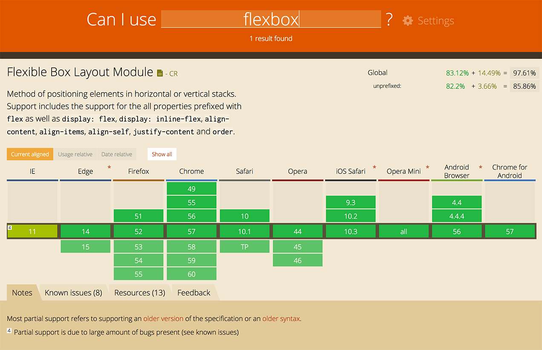This screenshot has height=350, width=542.
Task: Switch to Date relative view
Action: click(117, 154)
